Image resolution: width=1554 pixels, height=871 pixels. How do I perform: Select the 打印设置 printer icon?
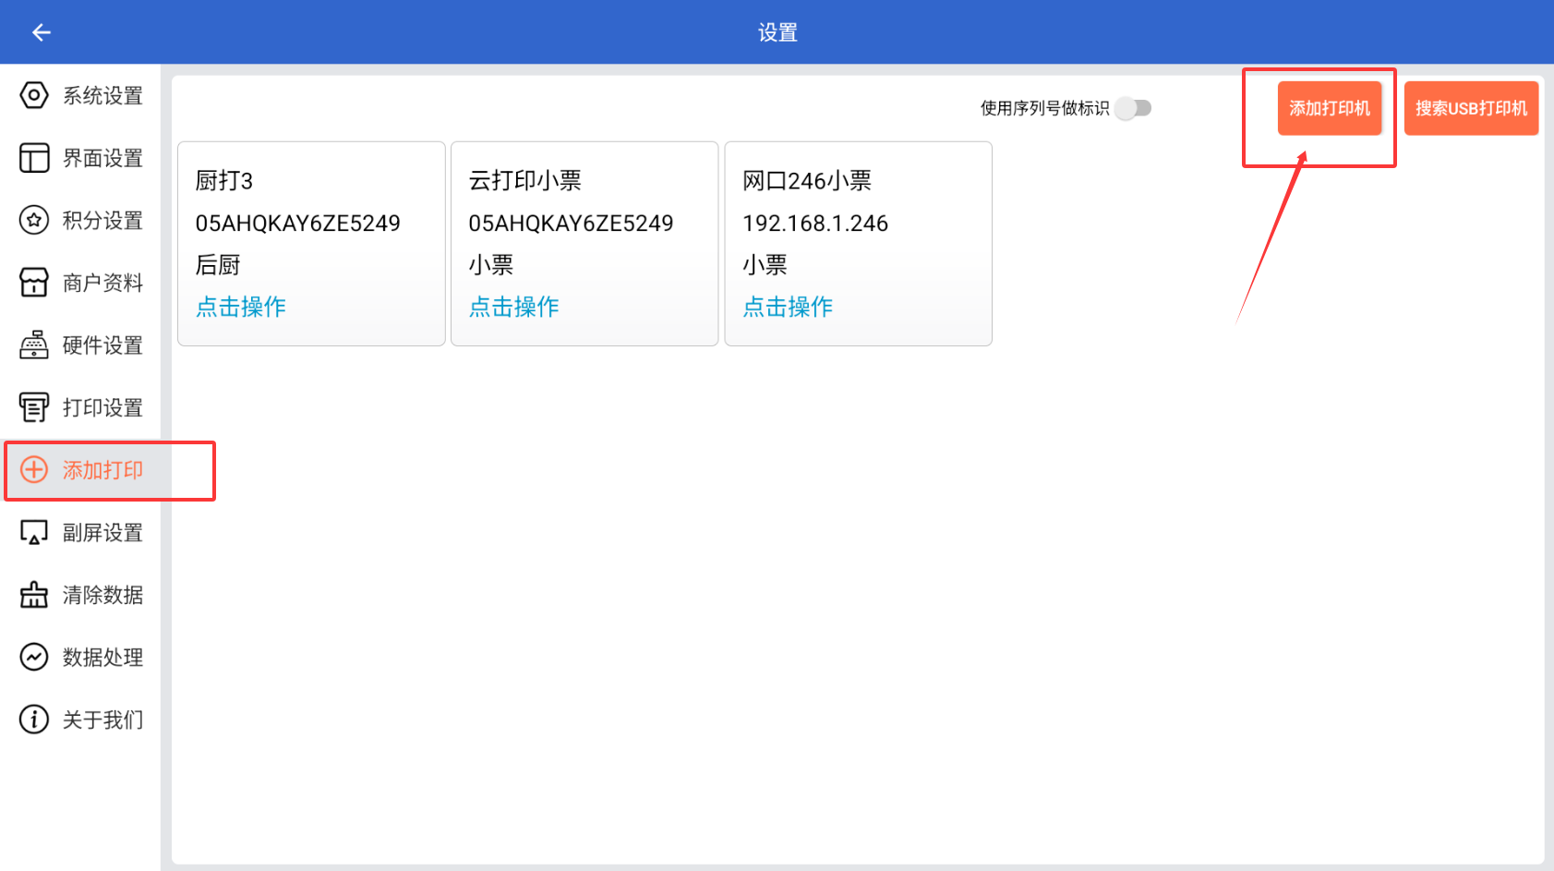coord(34,407)
